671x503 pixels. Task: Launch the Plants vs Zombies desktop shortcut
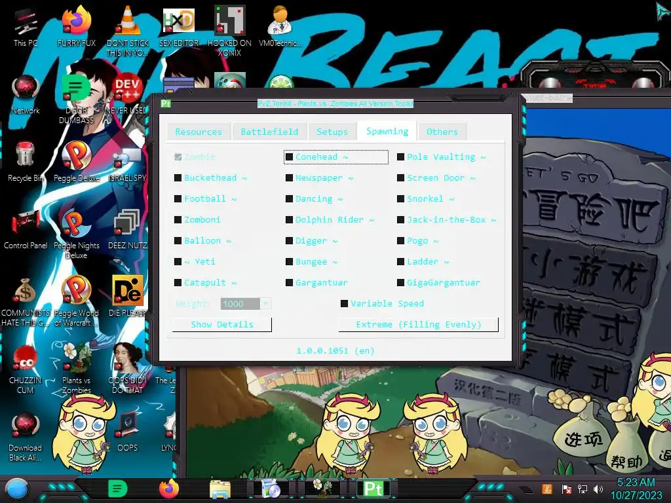[x=76, y=369]
